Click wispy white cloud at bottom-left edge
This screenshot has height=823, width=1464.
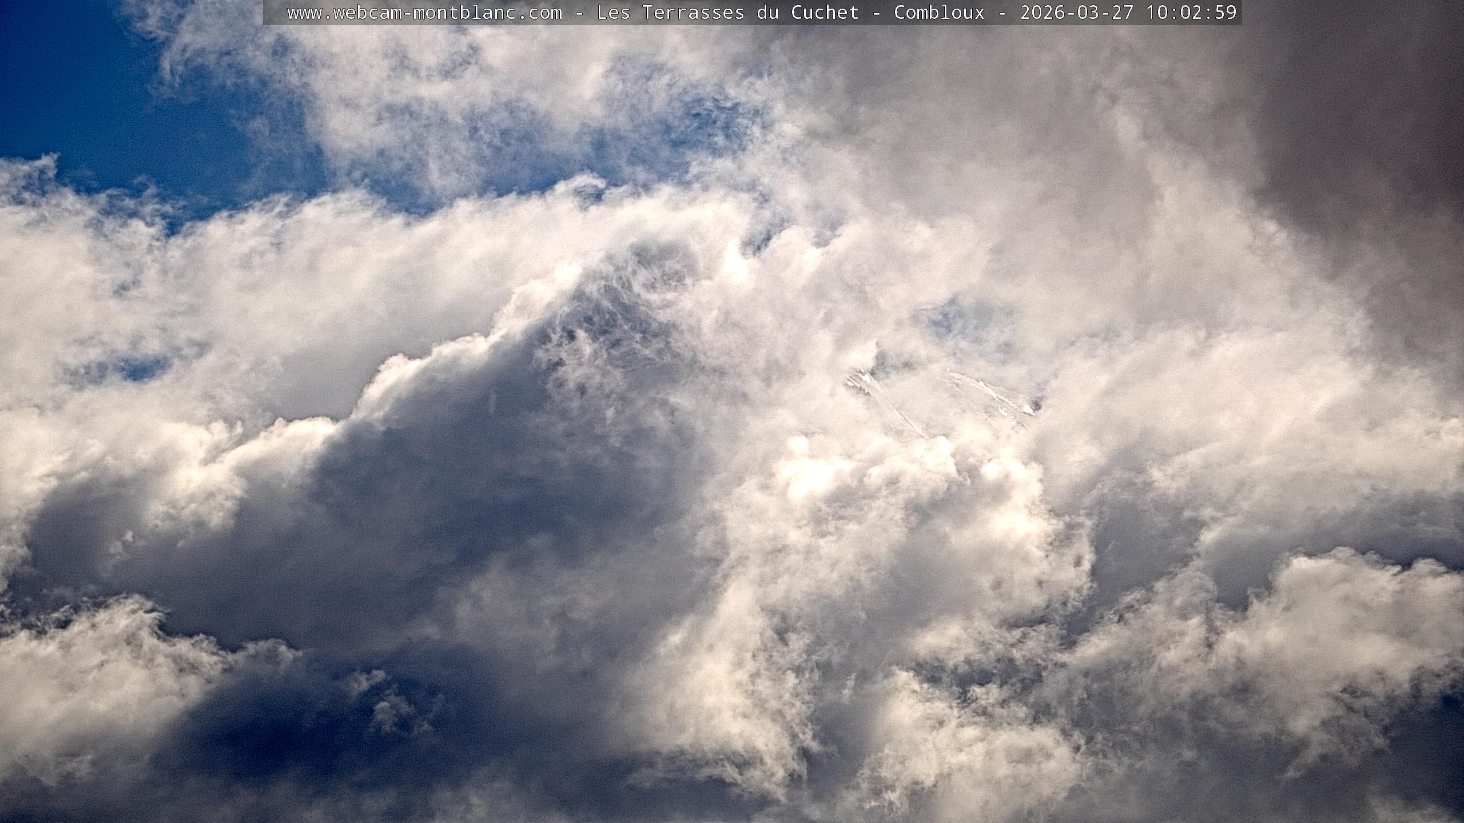coord(86,686)
